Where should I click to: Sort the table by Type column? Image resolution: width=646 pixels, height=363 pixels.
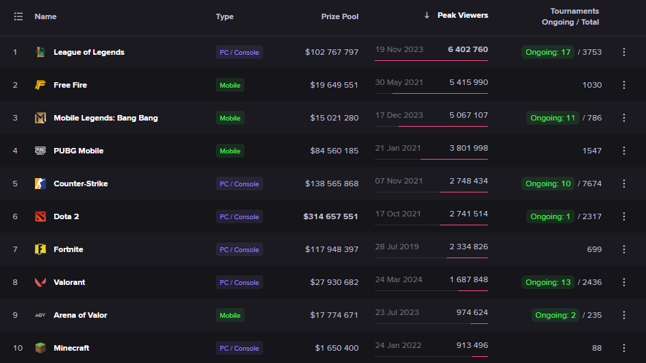(225, 16)
